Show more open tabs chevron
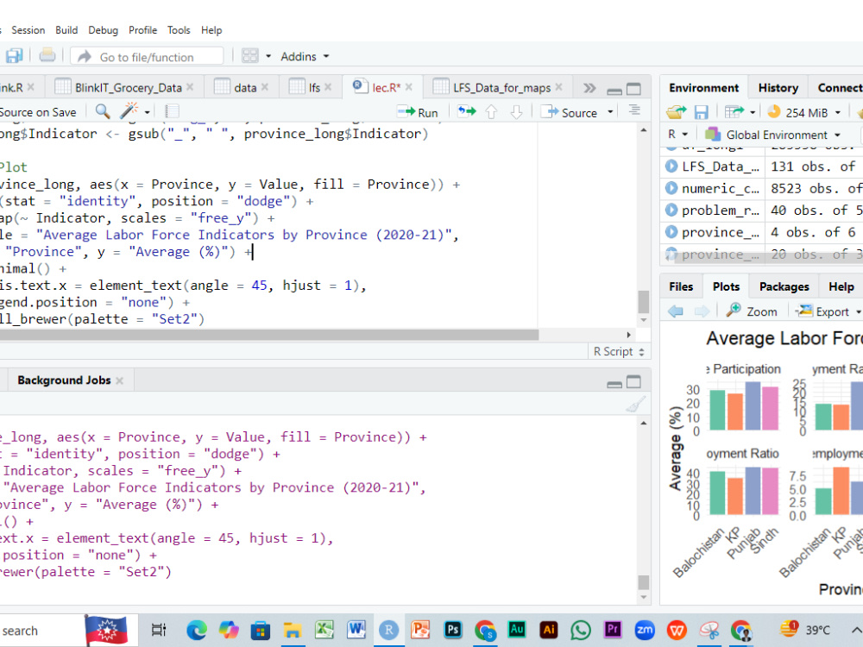This screenshot has width=863, height=647. 589,88
